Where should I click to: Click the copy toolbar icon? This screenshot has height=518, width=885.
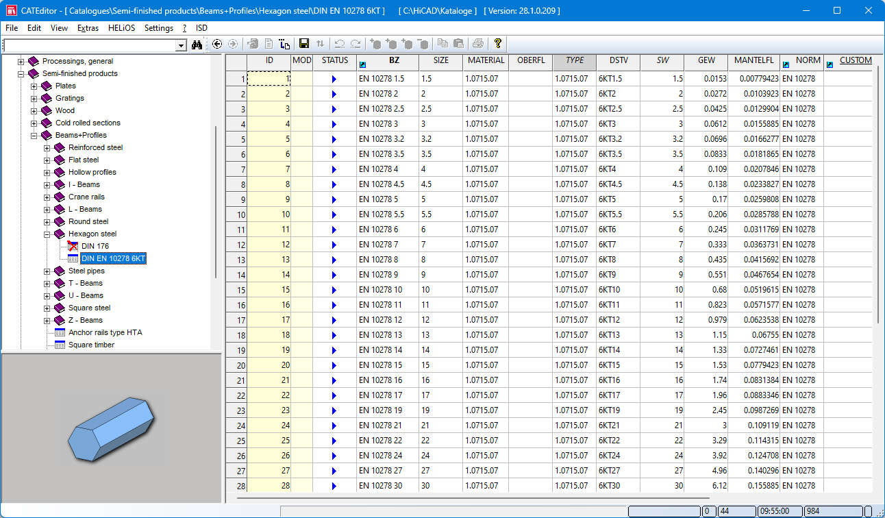(x=442, y=44)
